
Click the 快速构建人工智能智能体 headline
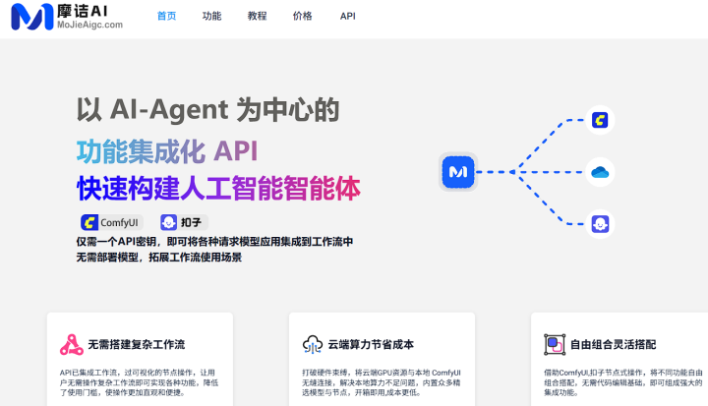(218, 187)
